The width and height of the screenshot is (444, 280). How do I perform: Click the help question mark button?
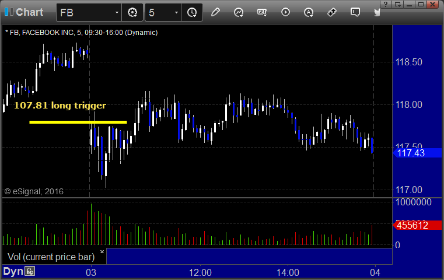tap(385, 4)
